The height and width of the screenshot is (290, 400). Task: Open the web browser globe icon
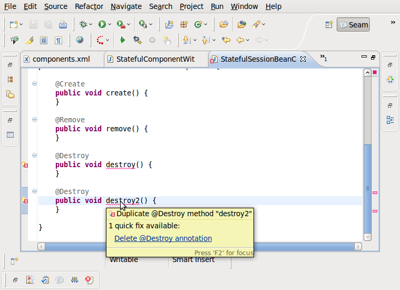(80, 40)
